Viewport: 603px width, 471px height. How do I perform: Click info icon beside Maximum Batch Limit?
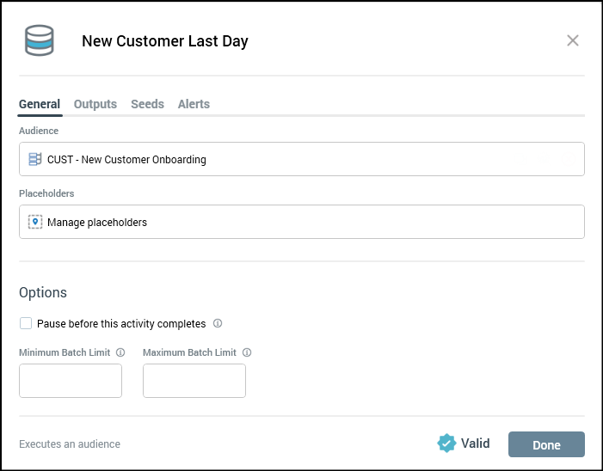pos(247,352)
